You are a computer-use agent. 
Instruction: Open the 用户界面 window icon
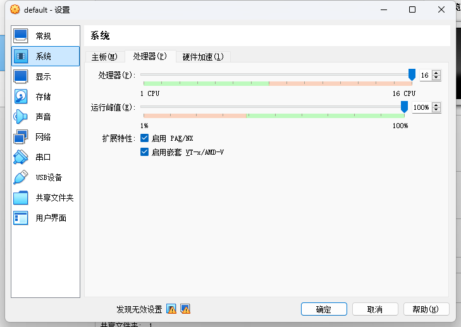[x=21, y=218]
